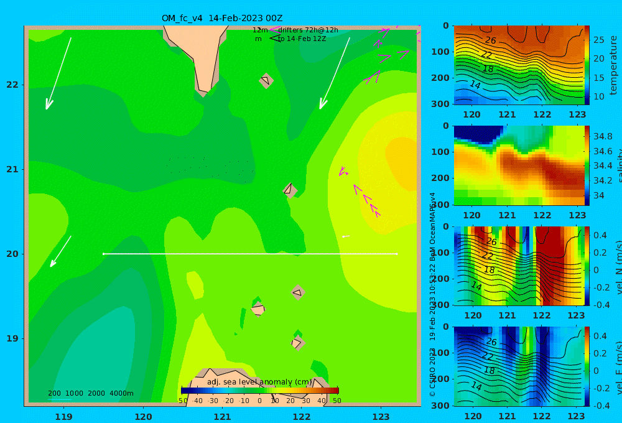This screenshot has width=622, height=423.
Task: Click the bathymetry legend '200 1000 2000 4000m'
Action: (90, 393)
